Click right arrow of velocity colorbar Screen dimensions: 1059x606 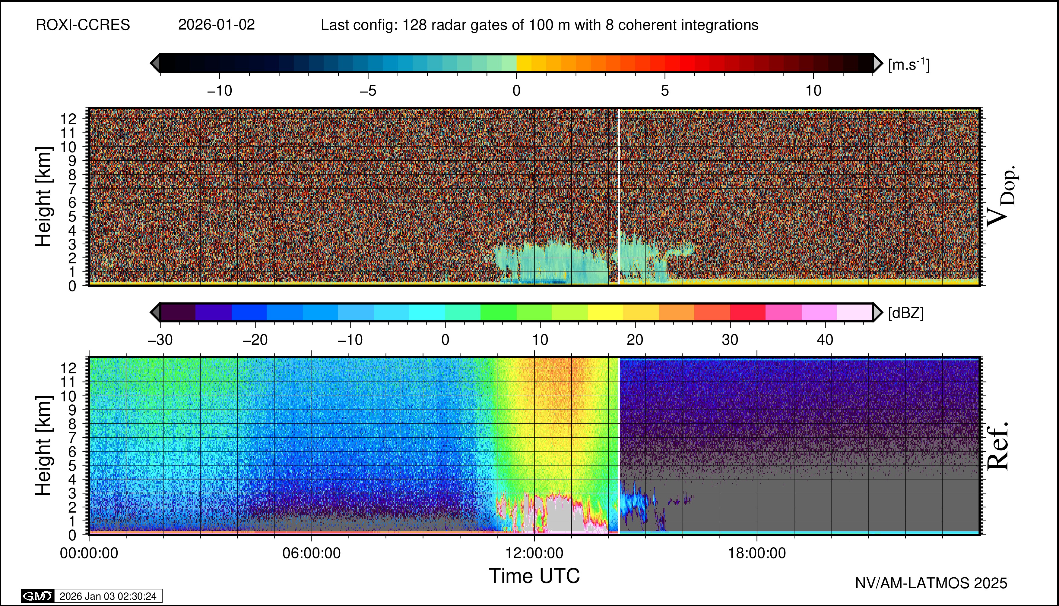(877, 63)
